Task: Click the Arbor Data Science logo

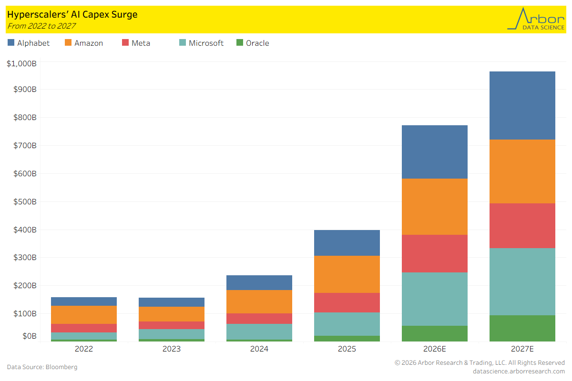Action: click(x=536, y=19)
